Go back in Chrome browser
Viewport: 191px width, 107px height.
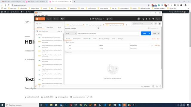2,5
